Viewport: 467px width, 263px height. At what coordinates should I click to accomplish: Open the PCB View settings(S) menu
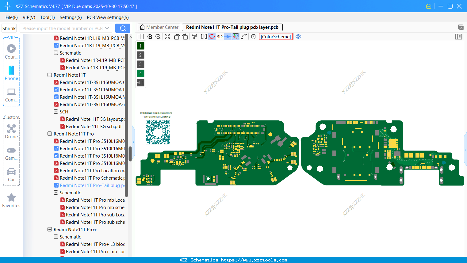coord(107,17)
